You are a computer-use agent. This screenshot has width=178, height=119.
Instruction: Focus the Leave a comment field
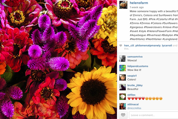(x=154, y=115)
